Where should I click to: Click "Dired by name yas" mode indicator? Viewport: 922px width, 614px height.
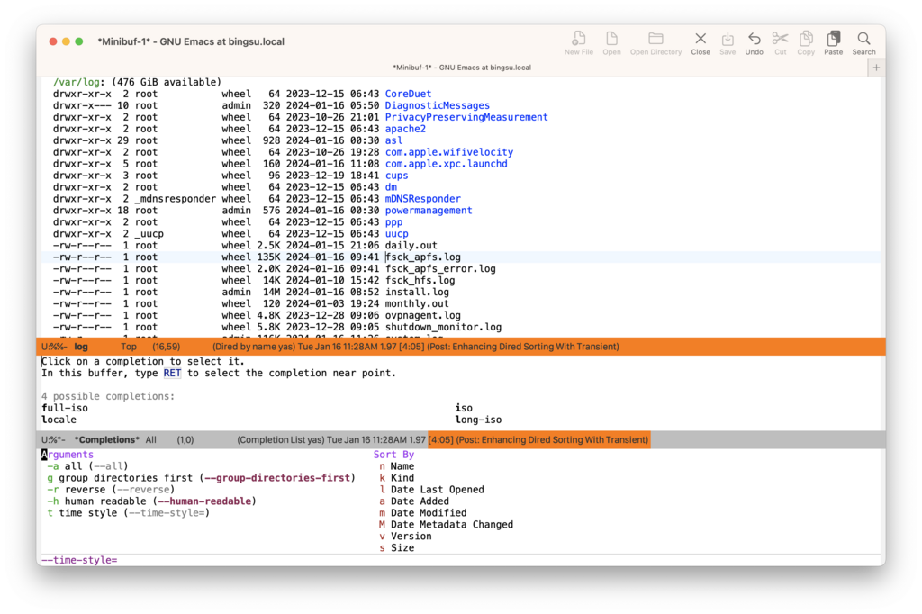[253, 347]
